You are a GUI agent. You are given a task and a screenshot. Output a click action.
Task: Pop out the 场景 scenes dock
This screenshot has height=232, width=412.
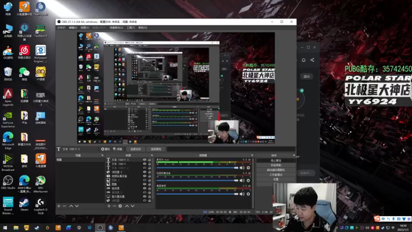(x=102, y=156)
